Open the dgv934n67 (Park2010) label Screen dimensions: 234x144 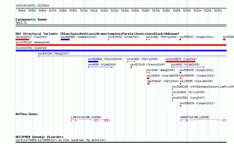tap(163, 81)
